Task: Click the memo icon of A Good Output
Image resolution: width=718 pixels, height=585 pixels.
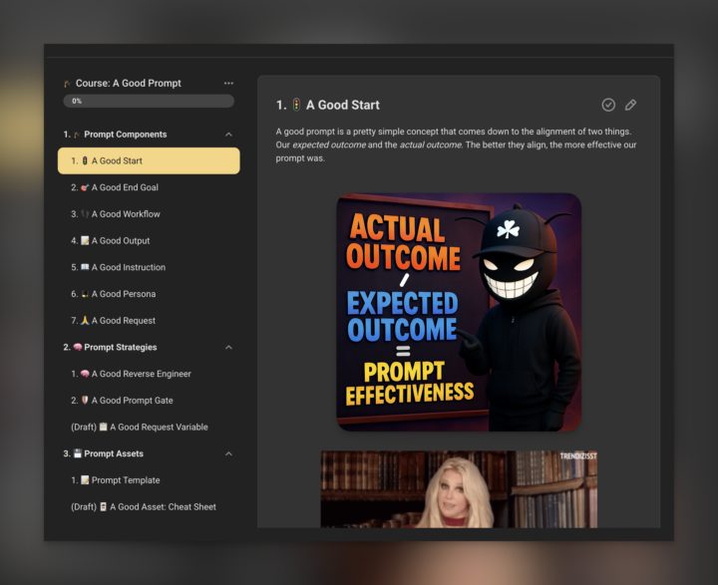Action: 85,240
